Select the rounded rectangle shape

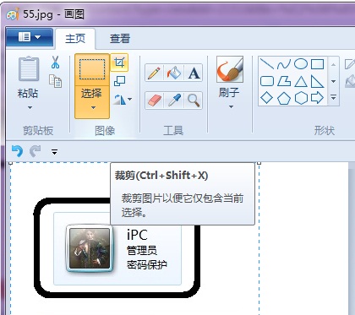267,81
